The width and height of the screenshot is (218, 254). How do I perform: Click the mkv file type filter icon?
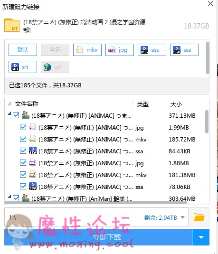pyautogui.click(x=87, y=50)
